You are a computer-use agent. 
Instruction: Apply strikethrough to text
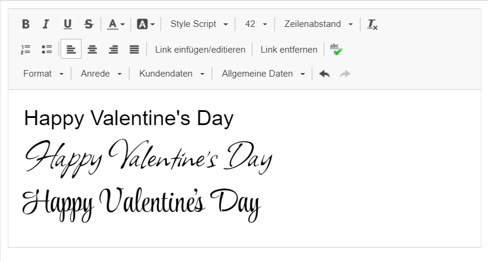(89, 24)
